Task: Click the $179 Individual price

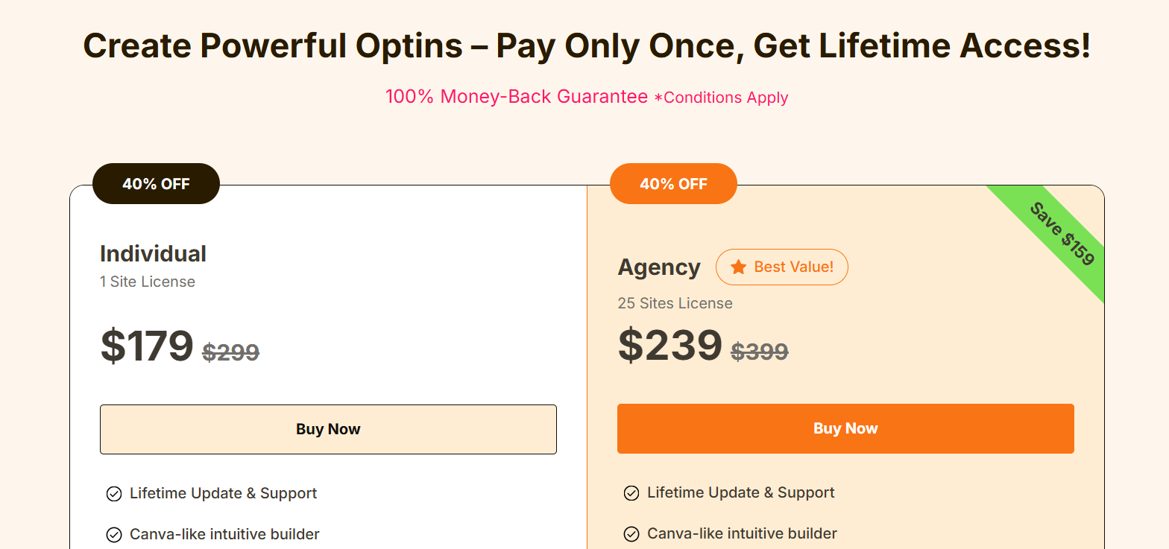Action: [147, 346]
